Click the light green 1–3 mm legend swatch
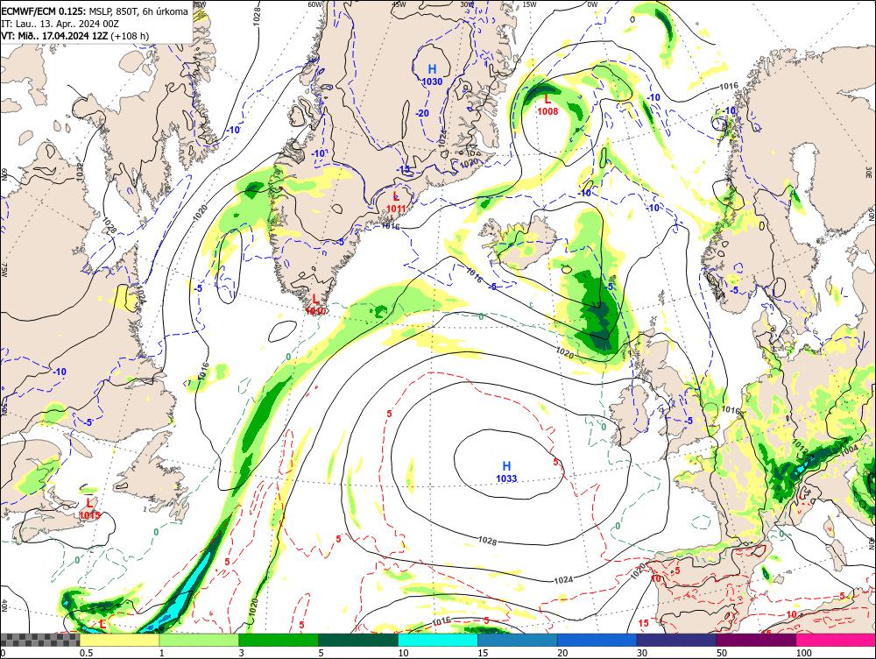Screen dimensions: 876x659 click(x=199, y=640)
